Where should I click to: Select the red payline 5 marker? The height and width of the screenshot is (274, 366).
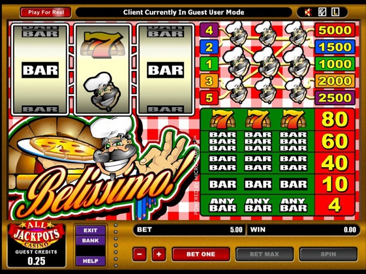click(x=209, y=98)
